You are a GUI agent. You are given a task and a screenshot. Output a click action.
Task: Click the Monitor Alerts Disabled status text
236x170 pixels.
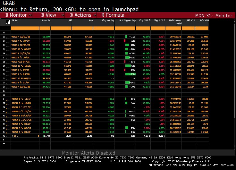tap(88, 153)
